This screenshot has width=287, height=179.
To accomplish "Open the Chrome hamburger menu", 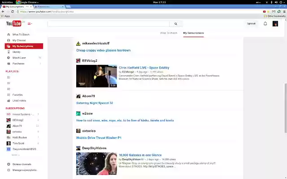I will [x=283, y=11].
